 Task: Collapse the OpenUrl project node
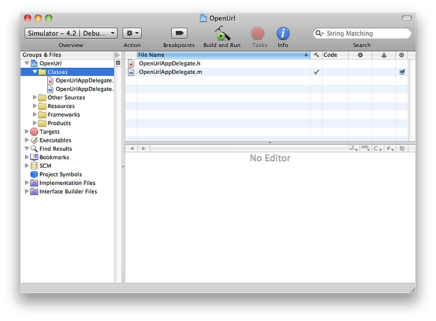point(27,63)
